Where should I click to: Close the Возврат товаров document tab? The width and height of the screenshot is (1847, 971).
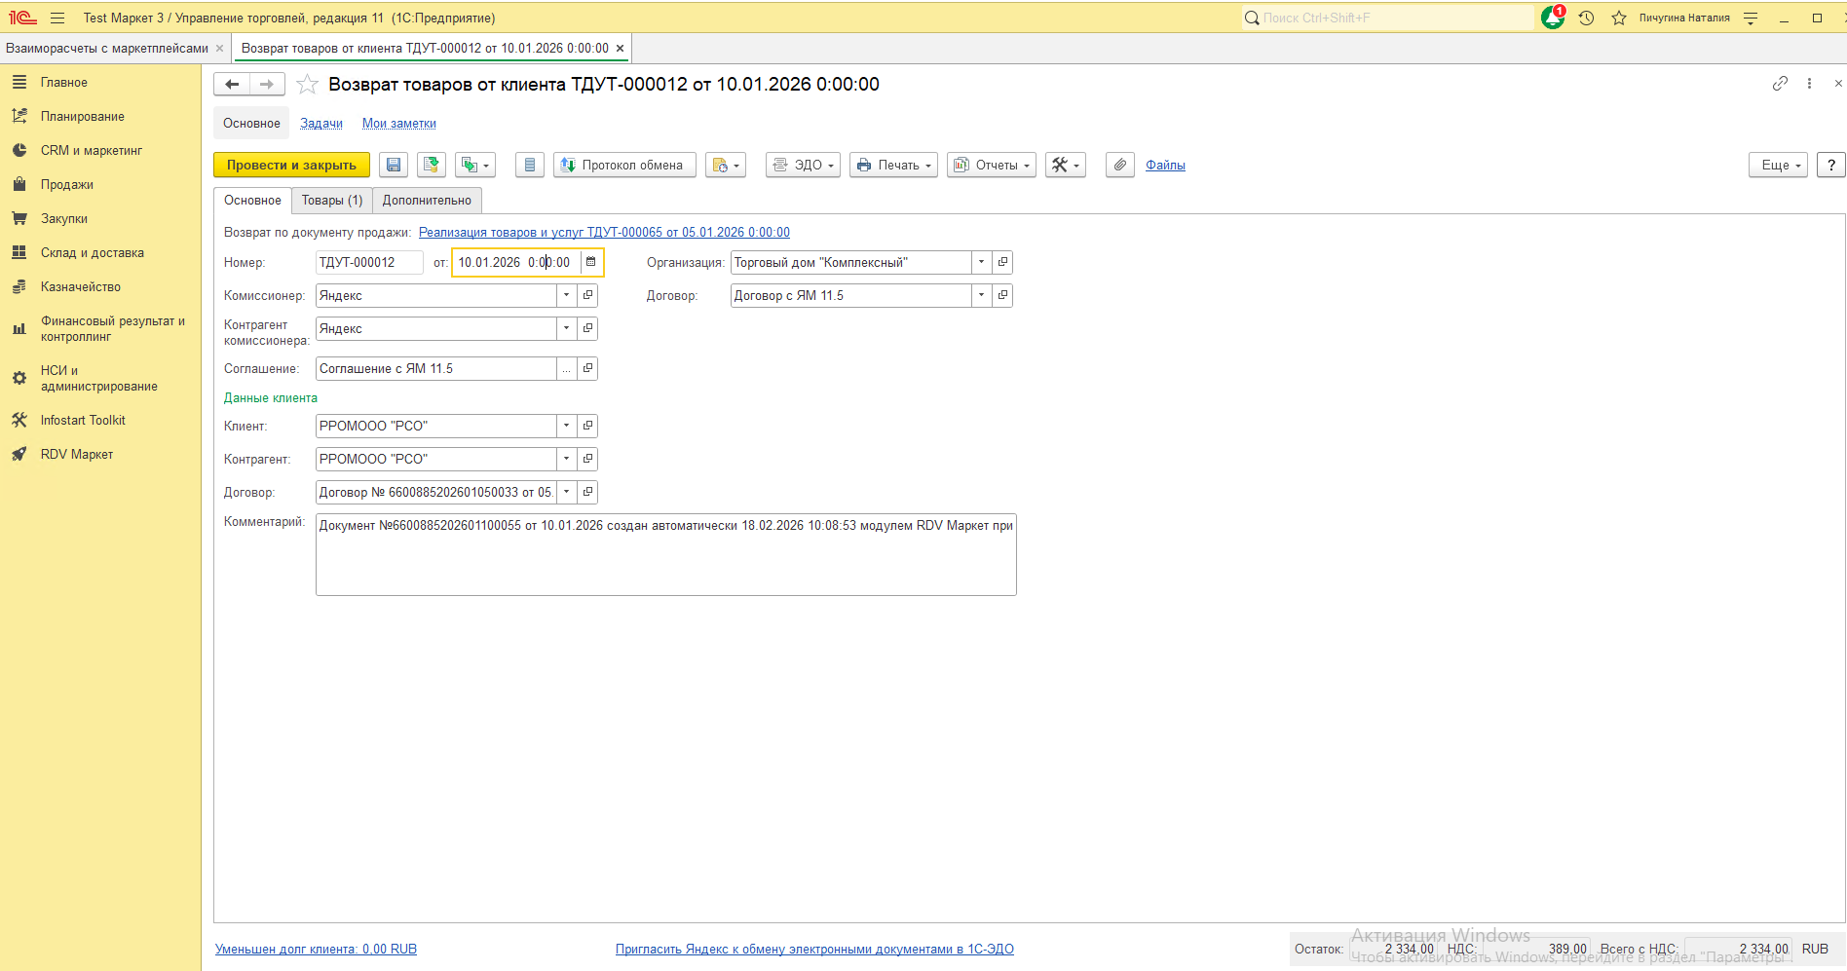click(620, 48)
